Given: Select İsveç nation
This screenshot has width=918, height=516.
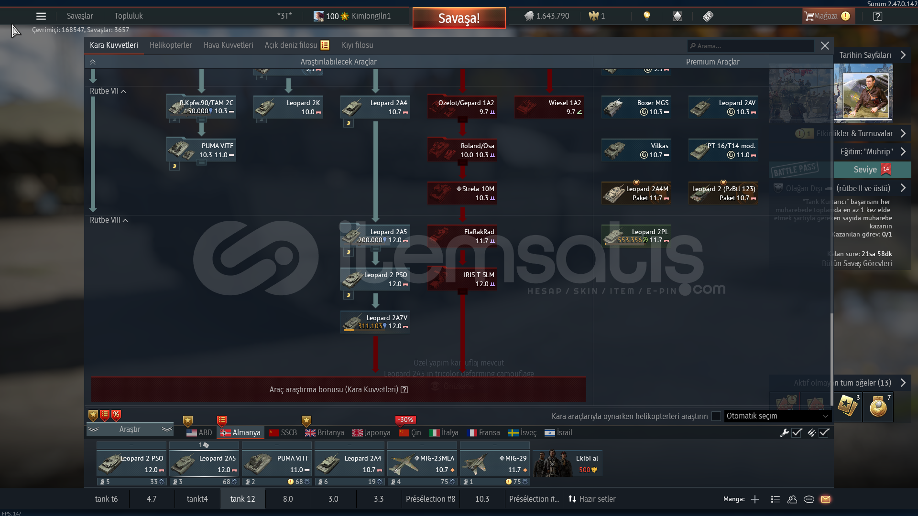Looking at the screenshot, I should [x=522, y=432].
